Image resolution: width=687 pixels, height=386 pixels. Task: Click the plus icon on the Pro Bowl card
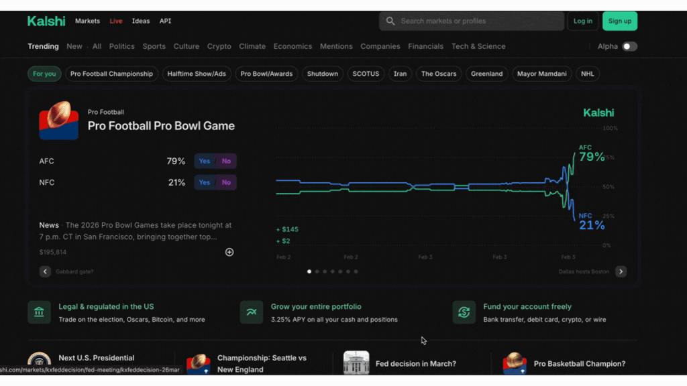tap(229, 252)
